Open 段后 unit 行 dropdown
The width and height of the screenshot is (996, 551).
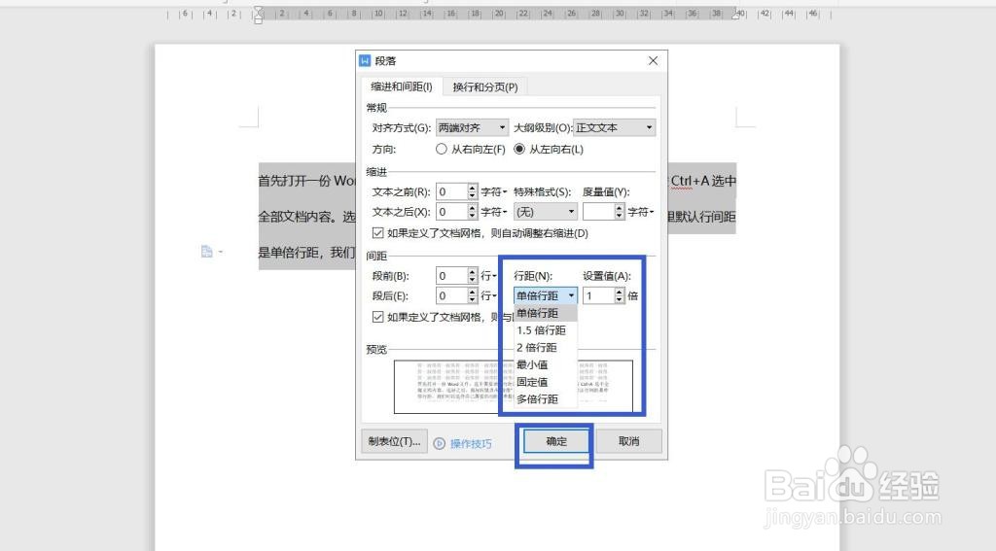(488, 295)
